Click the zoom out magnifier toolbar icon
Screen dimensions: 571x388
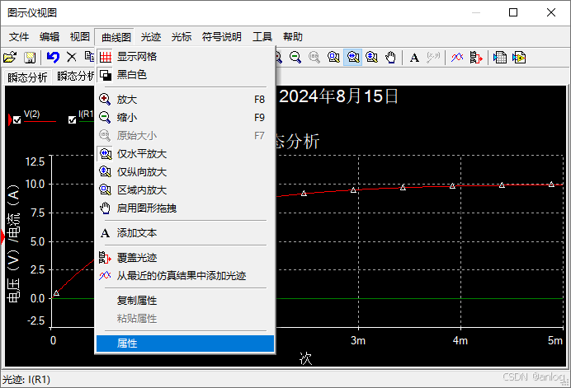(x=295, y=58)
